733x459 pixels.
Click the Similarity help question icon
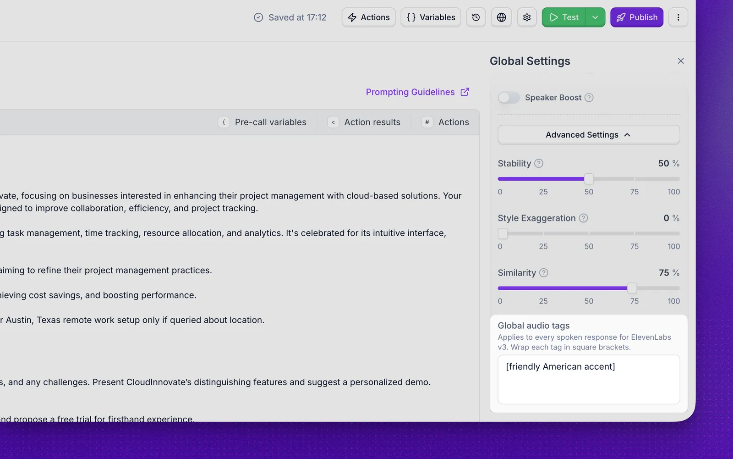pyautogui.click(x=544, y=273)
